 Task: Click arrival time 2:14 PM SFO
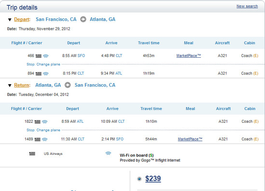112,139
